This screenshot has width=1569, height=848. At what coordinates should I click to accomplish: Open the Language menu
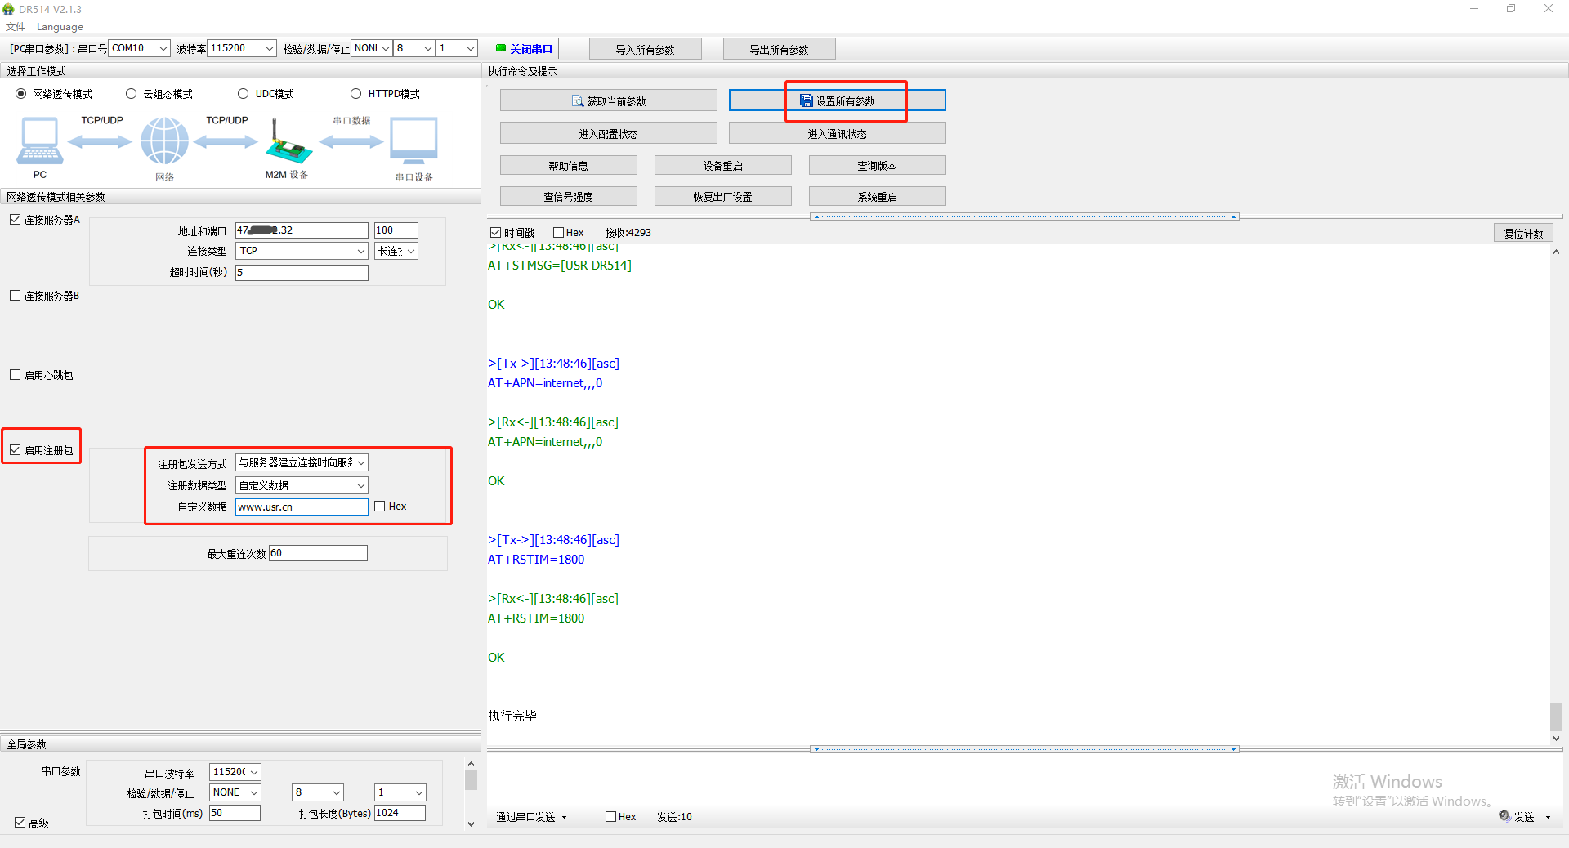(60, 27)
